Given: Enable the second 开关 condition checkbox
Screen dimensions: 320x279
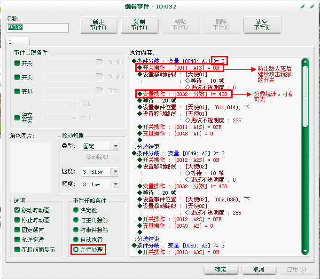Looking at the screenshot, I should coord(17,77).
